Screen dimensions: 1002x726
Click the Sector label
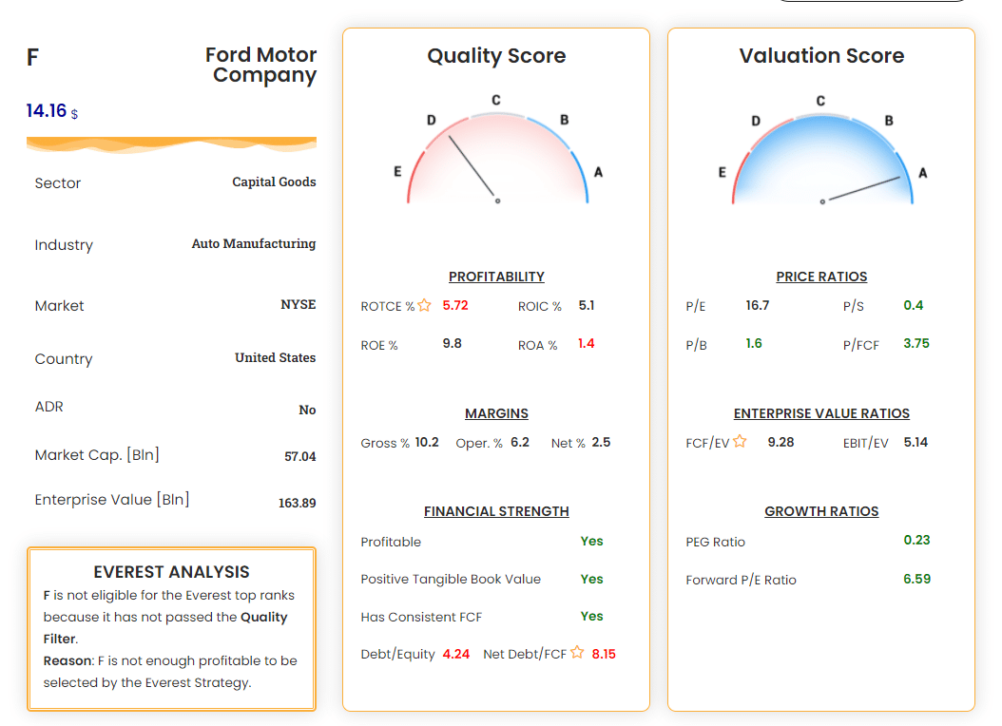pos(57,183)
